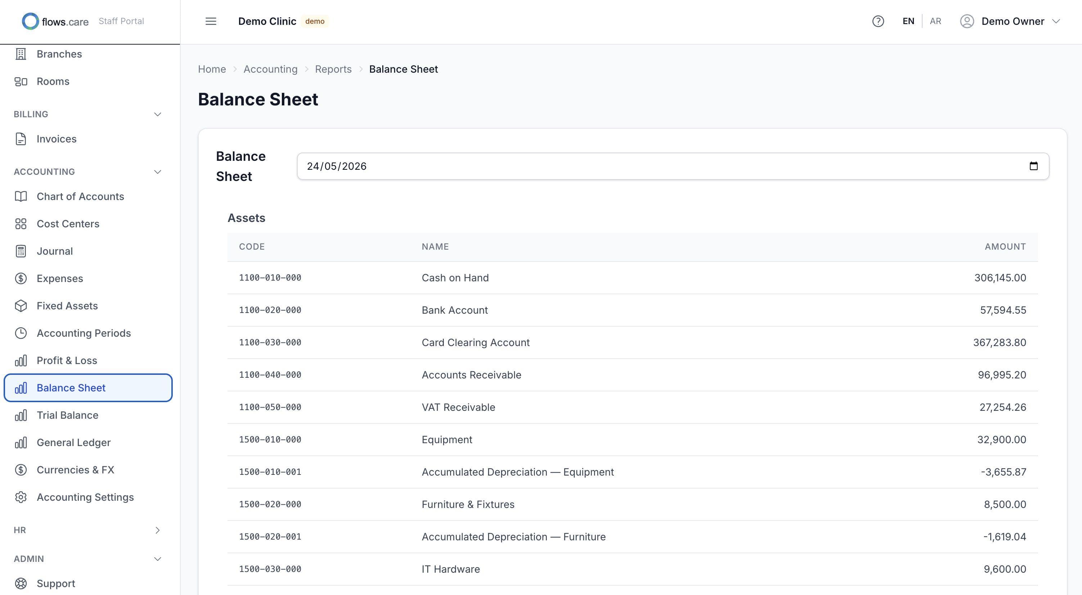Click the Accounting breadcrumb link
The width and height of the screenshot is (1082, 595).
[270, 69]
